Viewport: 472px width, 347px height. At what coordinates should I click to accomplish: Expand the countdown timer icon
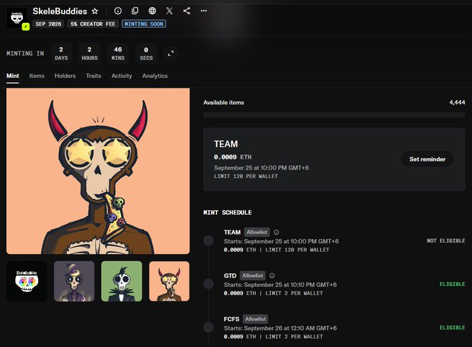(171, 54)
